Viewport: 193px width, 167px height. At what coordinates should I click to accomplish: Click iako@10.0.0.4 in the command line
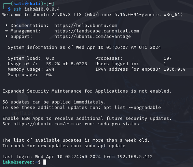[42, 9]
